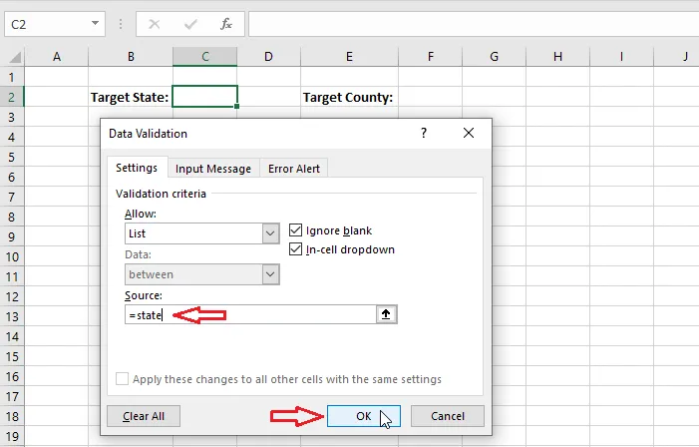Select column I header
This screenshot has width=699, height=447.
click(x=621, y=57)
